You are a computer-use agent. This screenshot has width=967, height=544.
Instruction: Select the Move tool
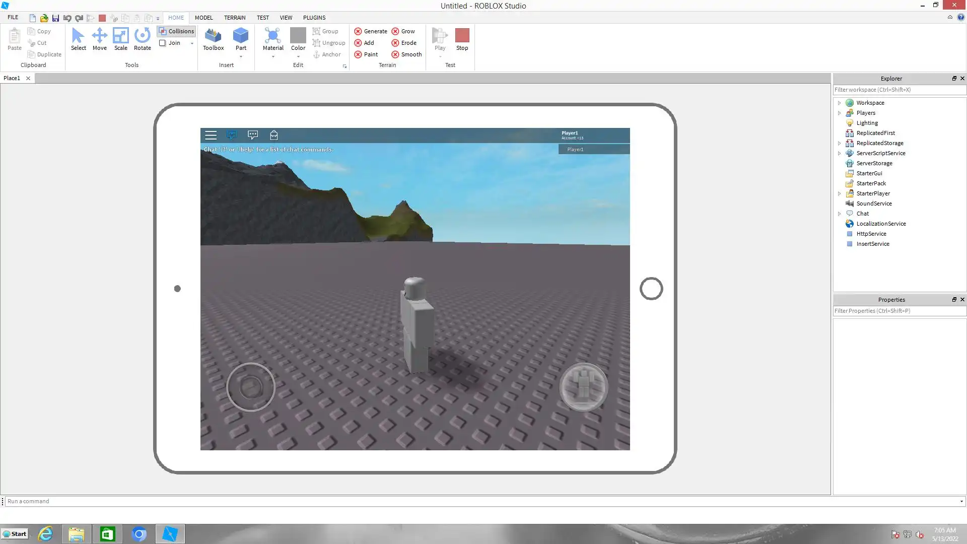(x=99, y=39)
